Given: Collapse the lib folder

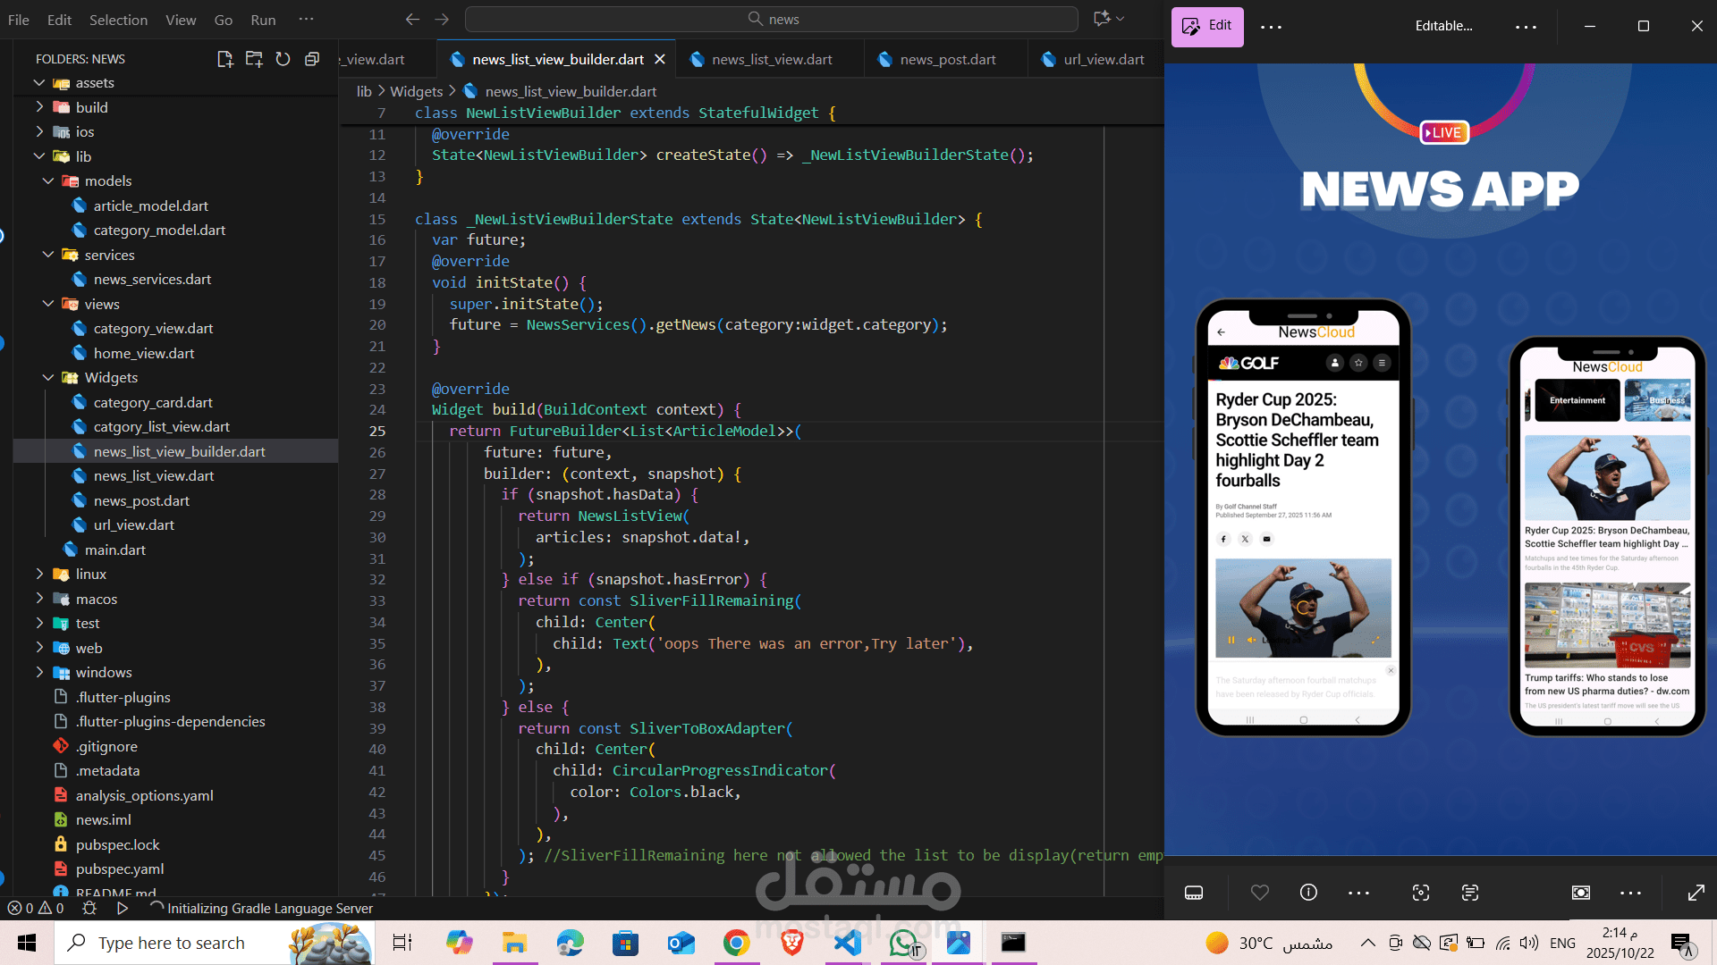Looking at the screenshot, I should tap(39, 156).
